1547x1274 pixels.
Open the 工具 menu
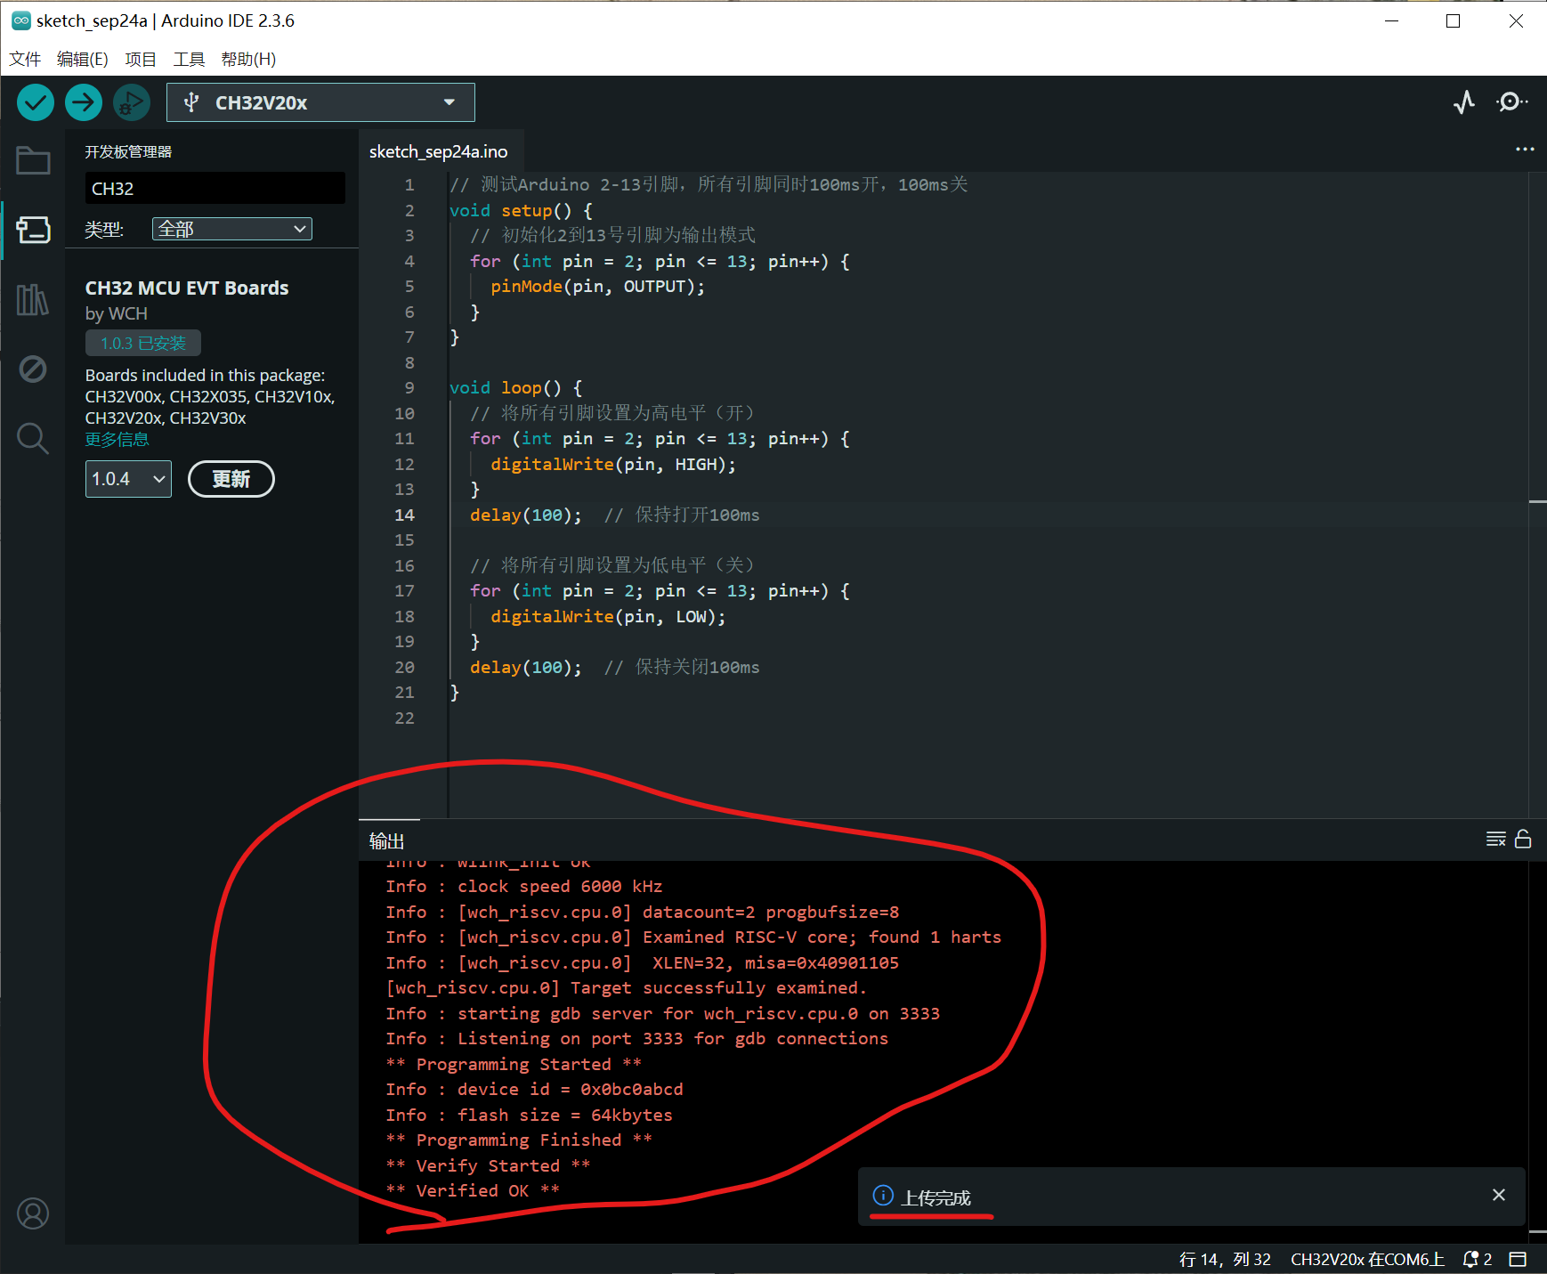click(x=189, y=59)
